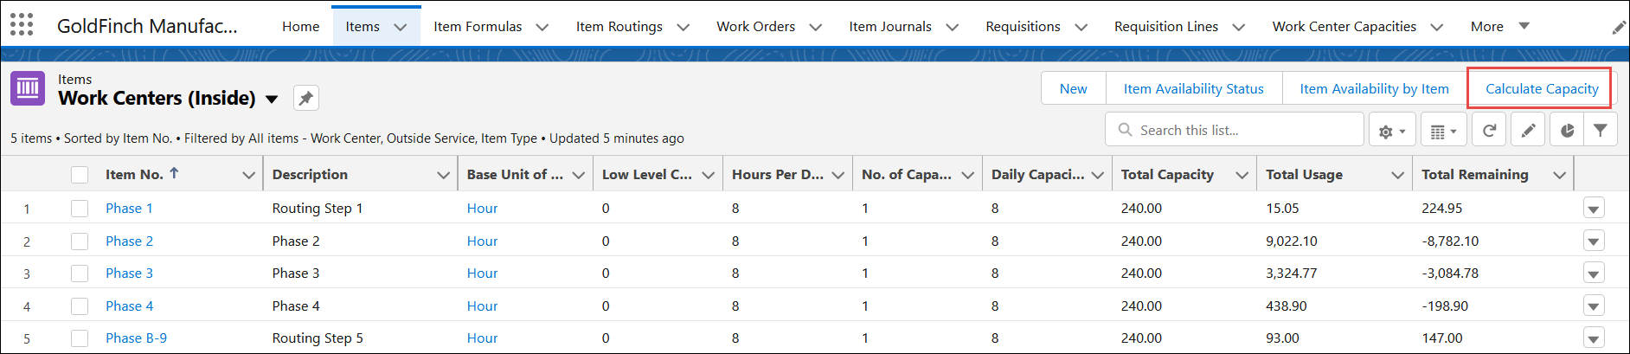Viewport: 1630px width, 354px height.
Task: Open the filter funnel panel
Action: (1601, 131)
